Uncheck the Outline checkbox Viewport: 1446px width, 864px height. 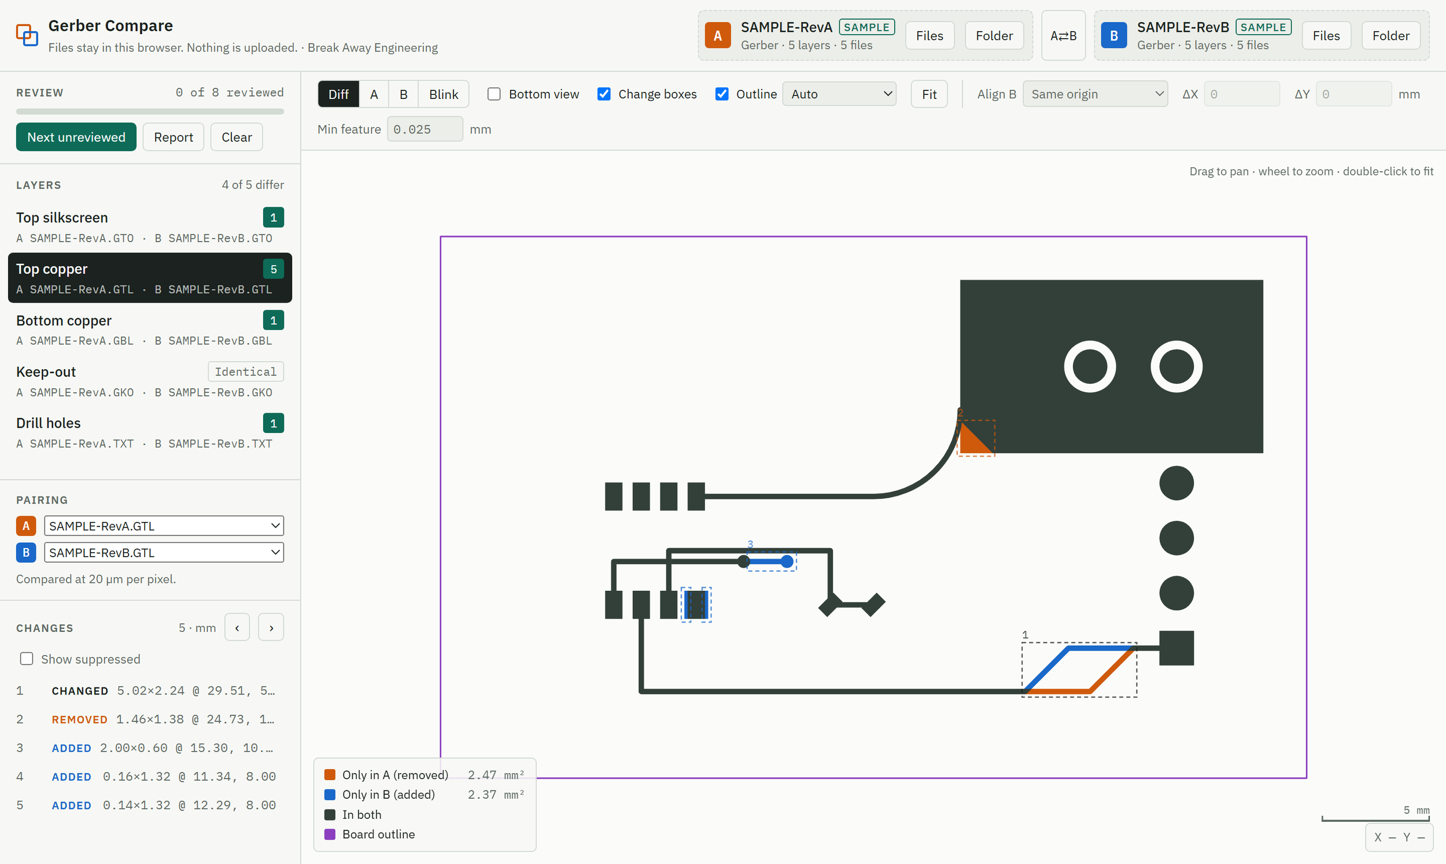pos(721,94)
